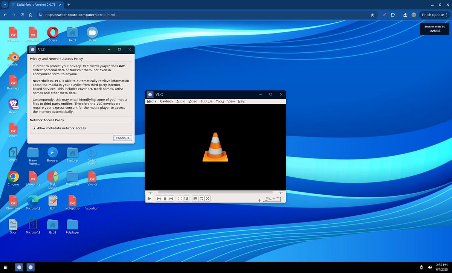Toggle mute using the volume speaker icon
Screen dimensions: 452x273
point(259,200)
